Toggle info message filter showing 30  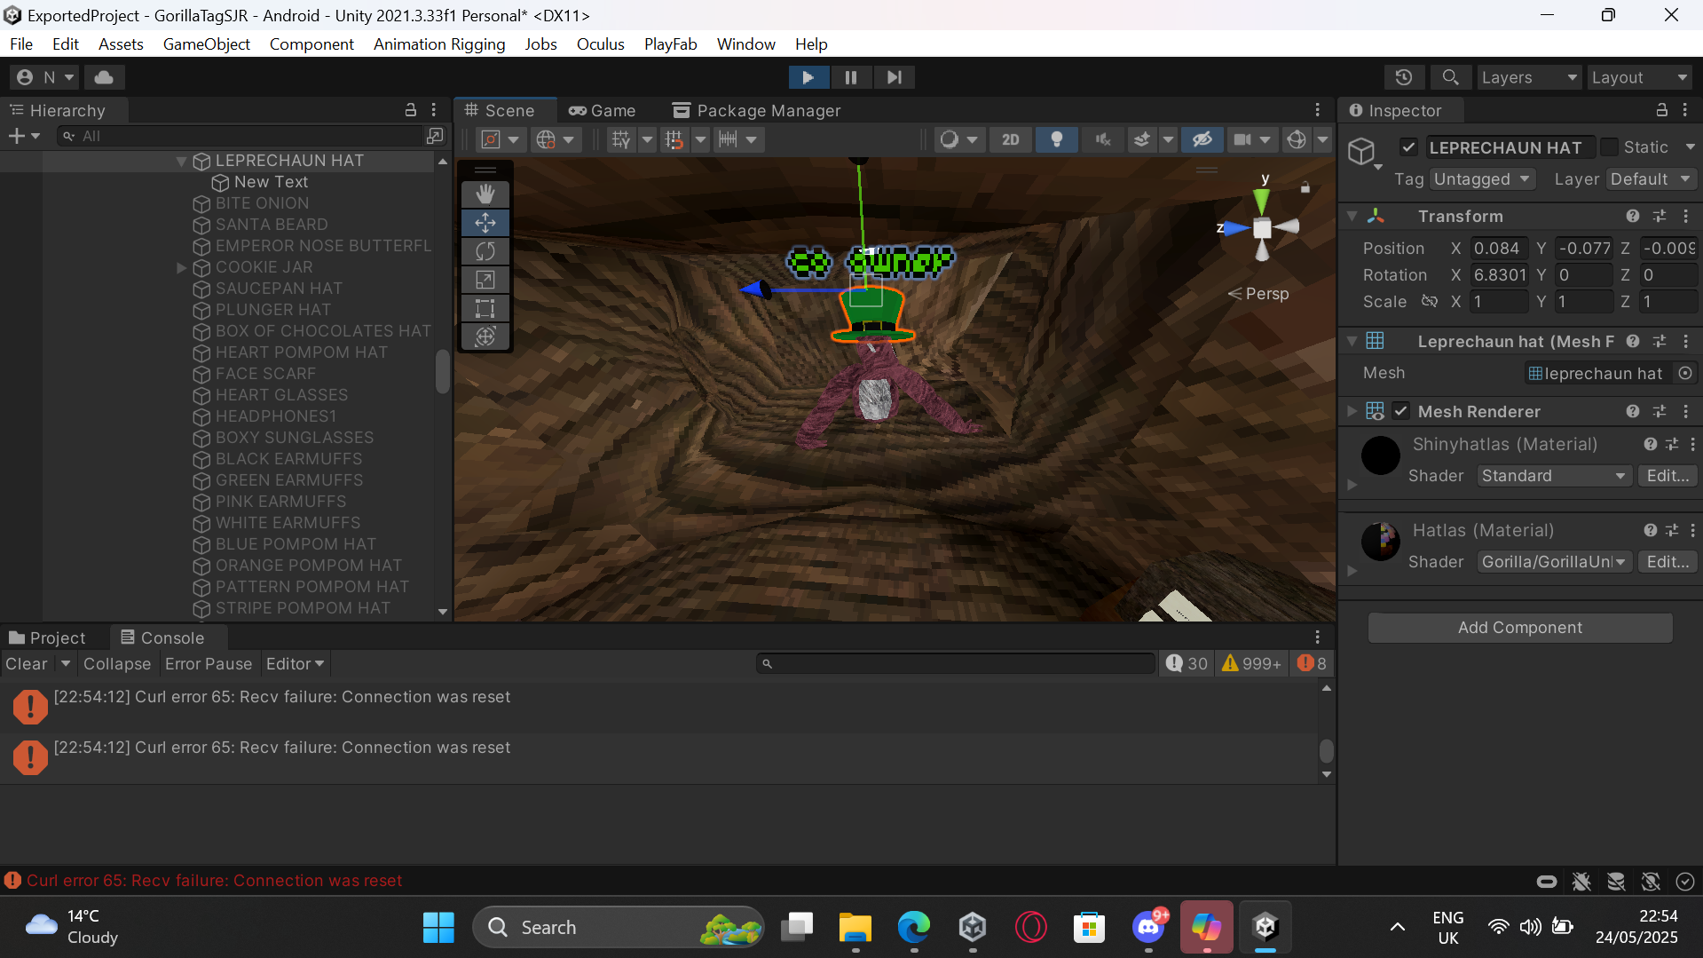pyautogui.click(x=1187, y=663)
